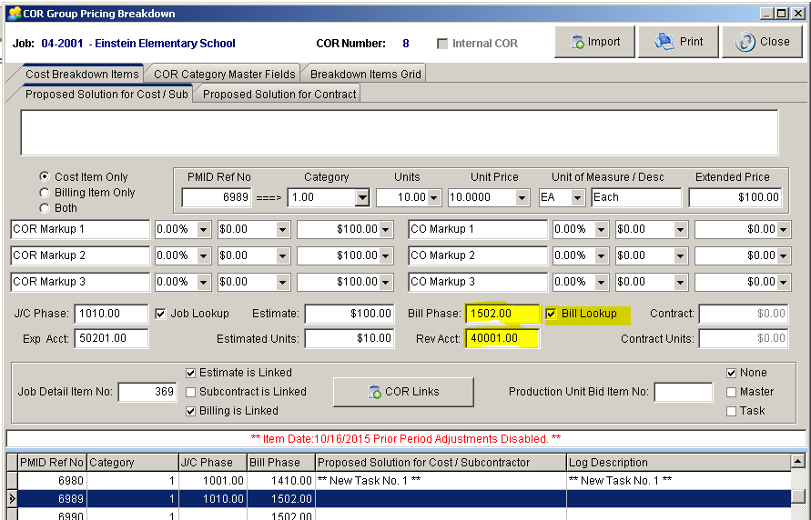Click the grid scrollbar up arrow
This screenshot has width=811, height=520.
click(x=798, y=461)
